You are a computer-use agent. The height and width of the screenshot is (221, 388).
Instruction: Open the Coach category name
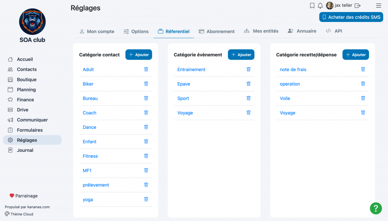(x=89, y=113)
